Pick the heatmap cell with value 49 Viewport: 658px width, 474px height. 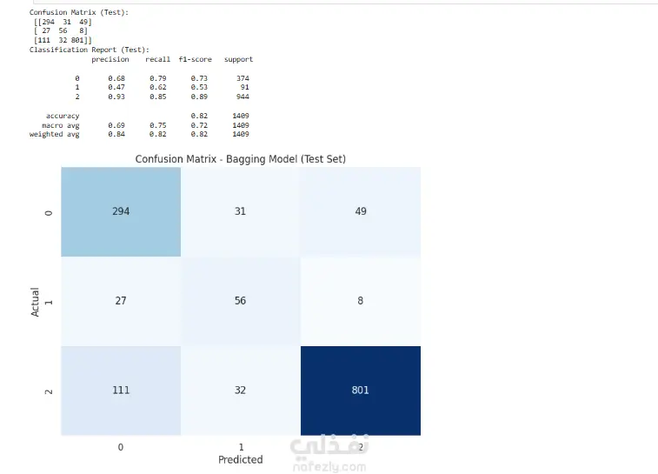coord(360,211)
